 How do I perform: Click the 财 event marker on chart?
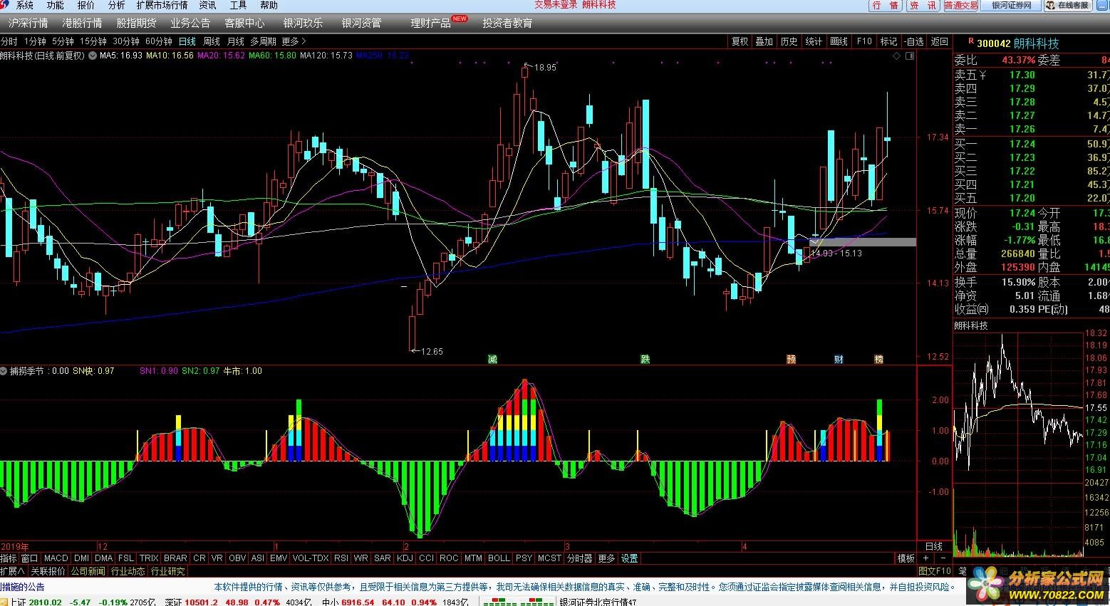(839, 359)
